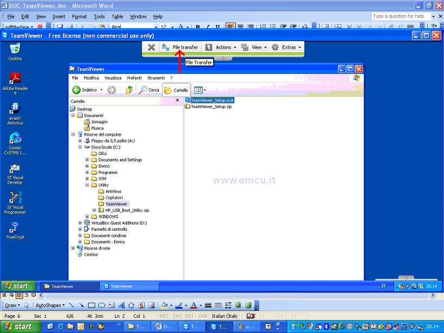Expand the WINDOWS folder node
The height and width of the screenshot is (333, 444).
(x=87, y=217)
